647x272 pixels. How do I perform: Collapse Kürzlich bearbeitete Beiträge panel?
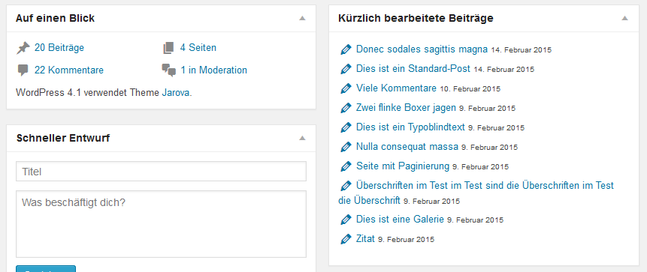[x=625, y=18]
